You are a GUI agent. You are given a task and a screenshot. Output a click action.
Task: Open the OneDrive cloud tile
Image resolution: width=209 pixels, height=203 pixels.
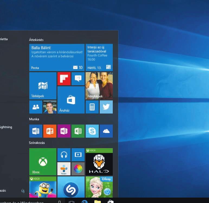tap(106, 131)
